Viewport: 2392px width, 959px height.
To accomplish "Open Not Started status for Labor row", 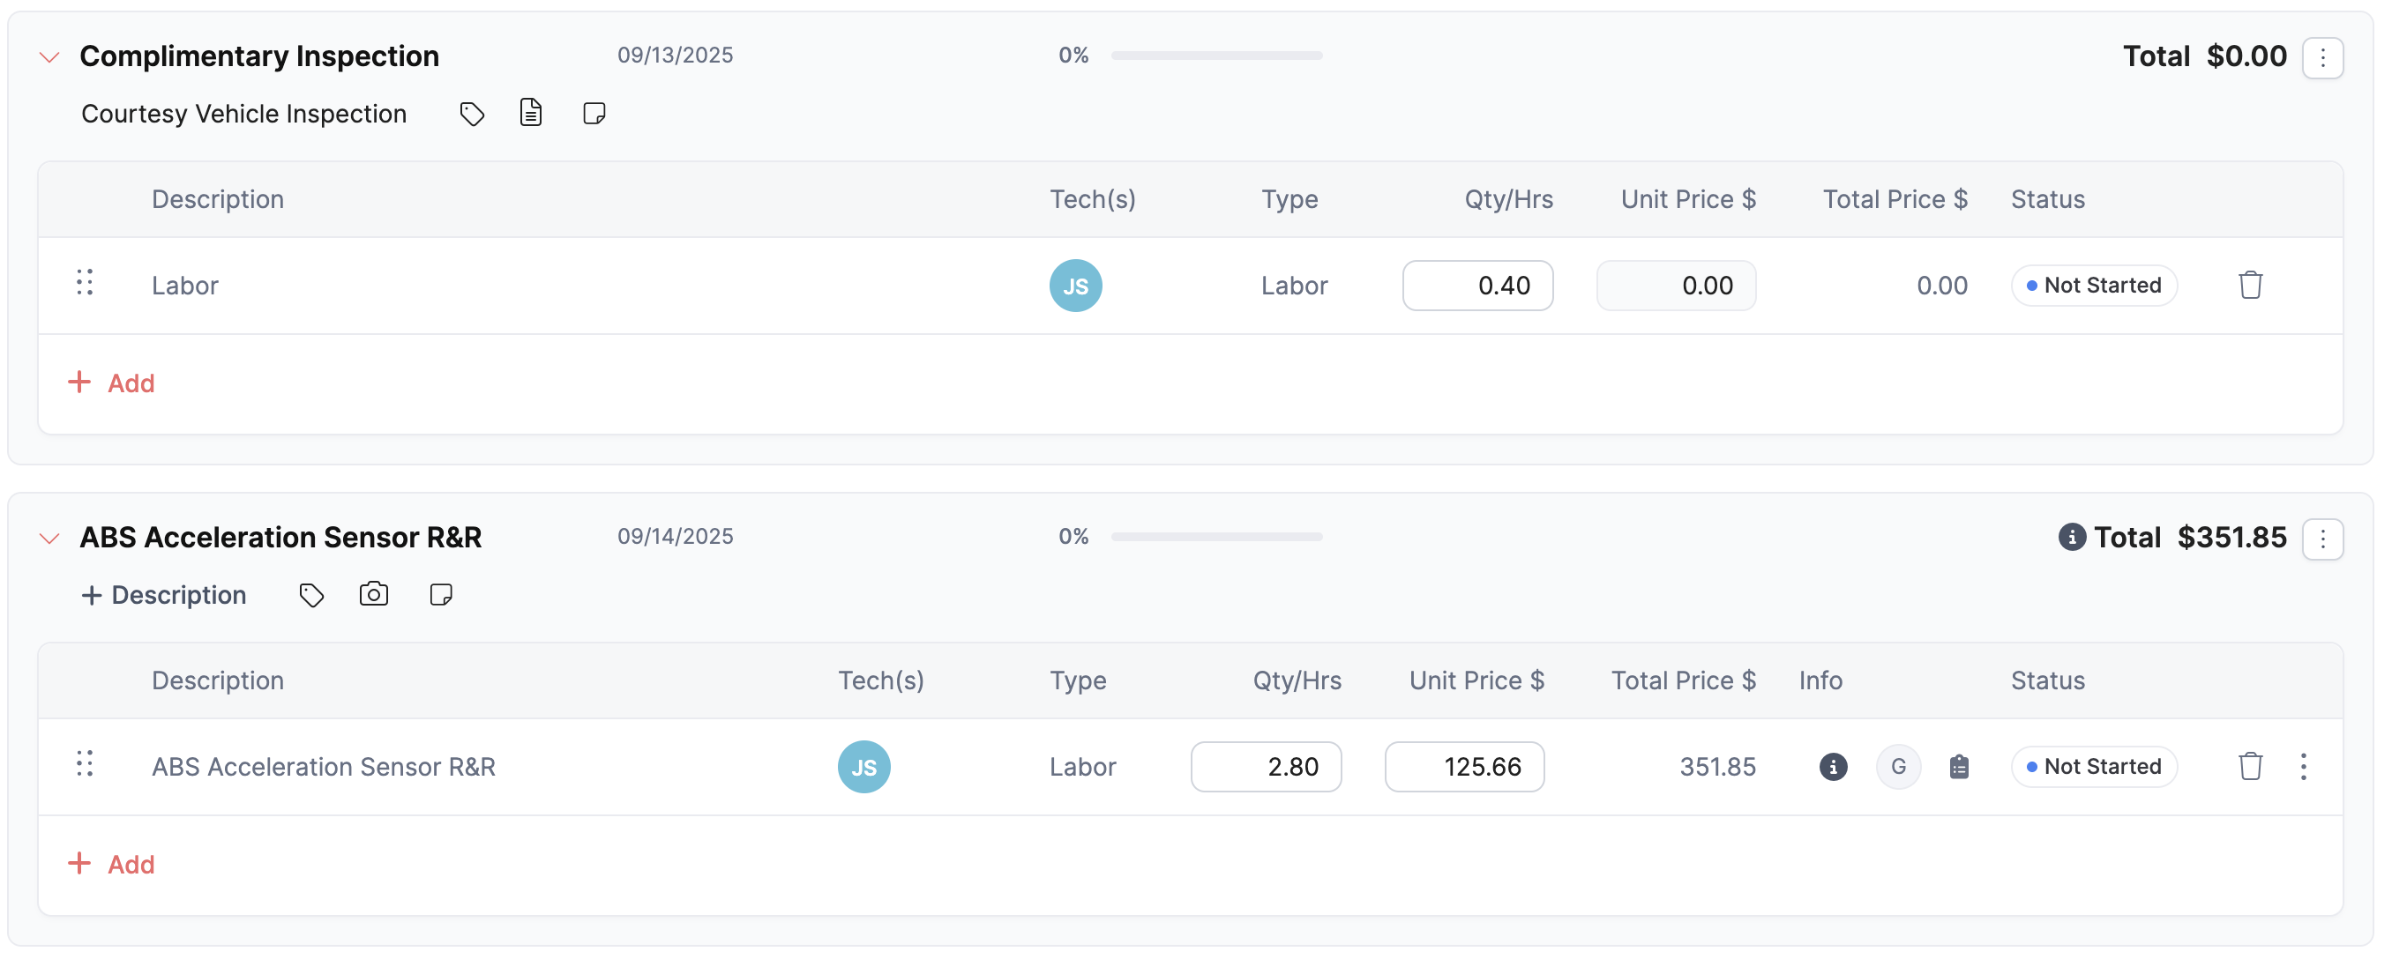I will pos(2093,286).
